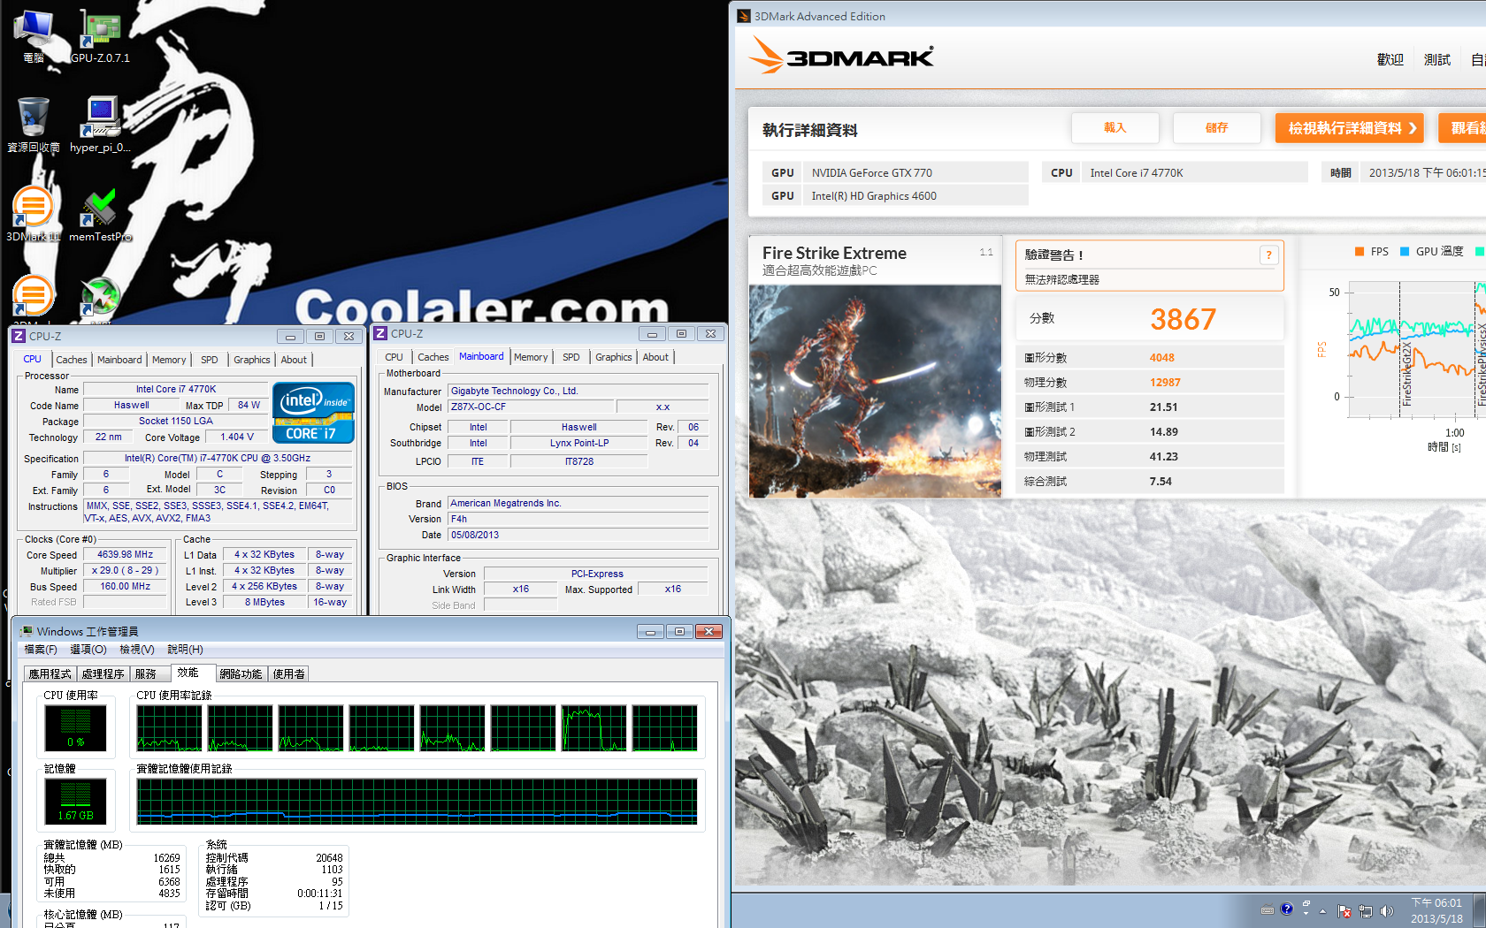This screenshot has width=1486, height=928.
Task: Open Graphics tab in right CPU-Z window
Action: click(x=614, y=357)
